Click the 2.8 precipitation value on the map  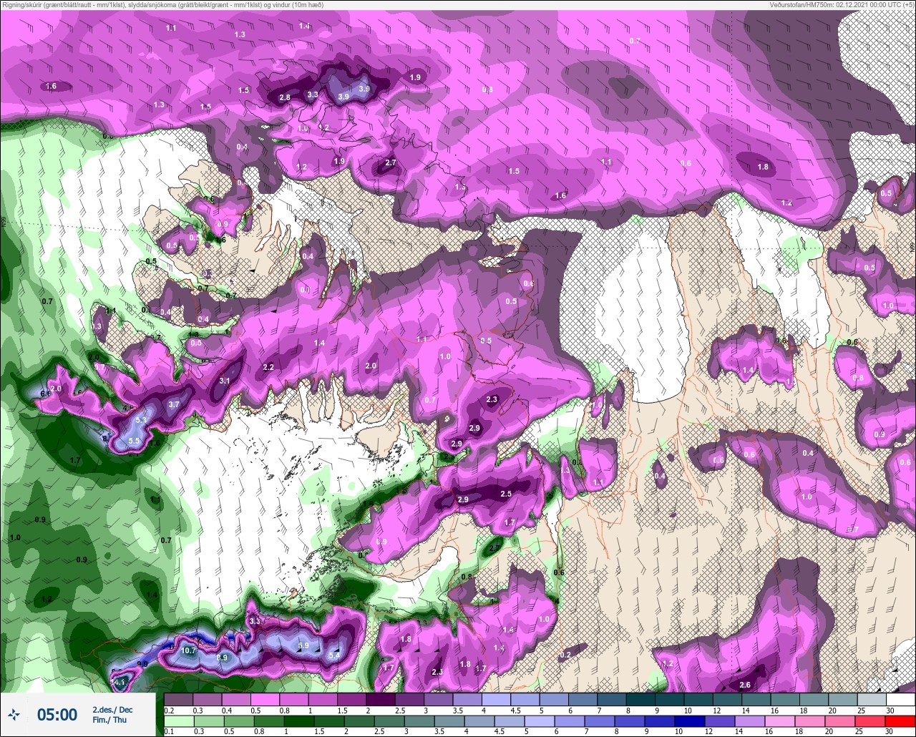(x=285, y=97)
